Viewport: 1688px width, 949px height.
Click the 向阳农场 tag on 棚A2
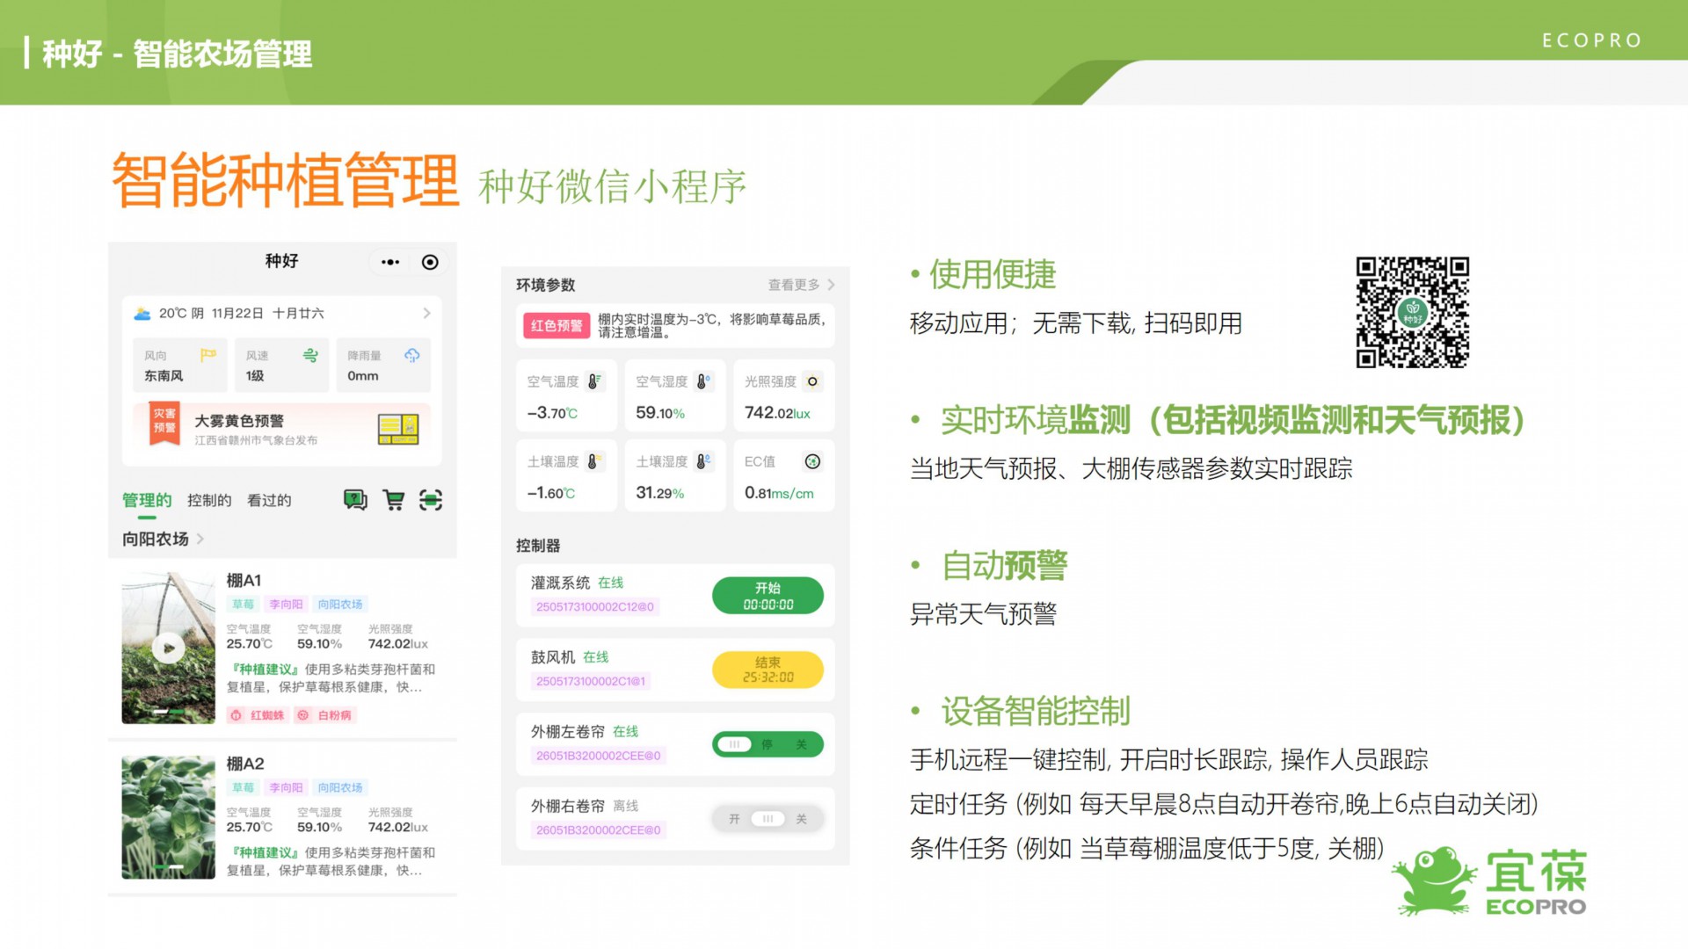340,788
